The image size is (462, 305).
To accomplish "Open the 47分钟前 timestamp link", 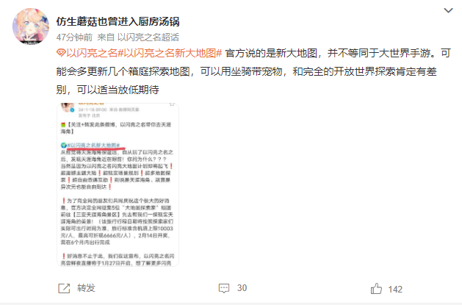I will 74,37.
